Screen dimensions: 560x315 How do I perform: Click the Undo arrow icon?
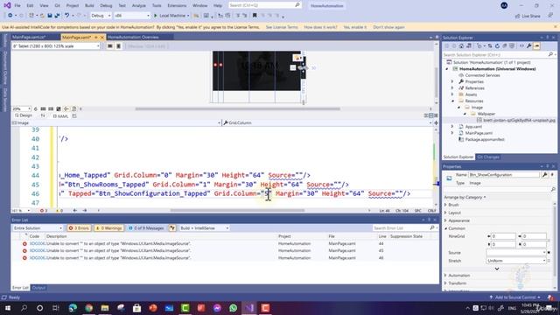[66, 16]
